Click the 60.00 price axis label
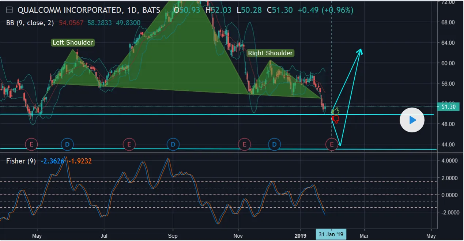Image resolution: width=464 pixels, height=241 pixels. click(x=448, y=63)
